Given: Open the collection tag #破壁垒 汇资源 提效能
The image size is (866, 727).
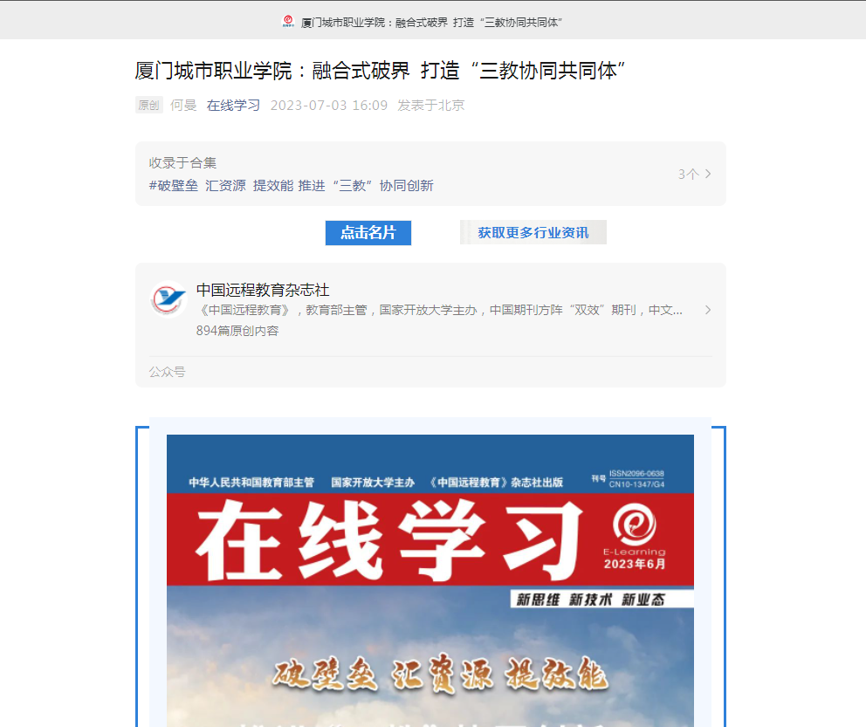Looking at the screenshot, I should coord(291,186).
